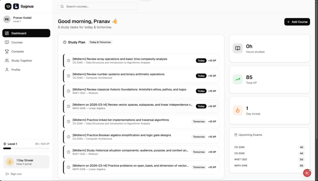The image size is (318, 181).
Task: Click the trending arrow icon beside Total XP
Action: [x=238, y=79]
